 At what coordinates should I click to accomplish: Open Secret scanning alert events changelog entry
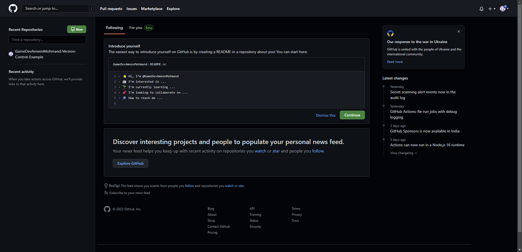423,95
